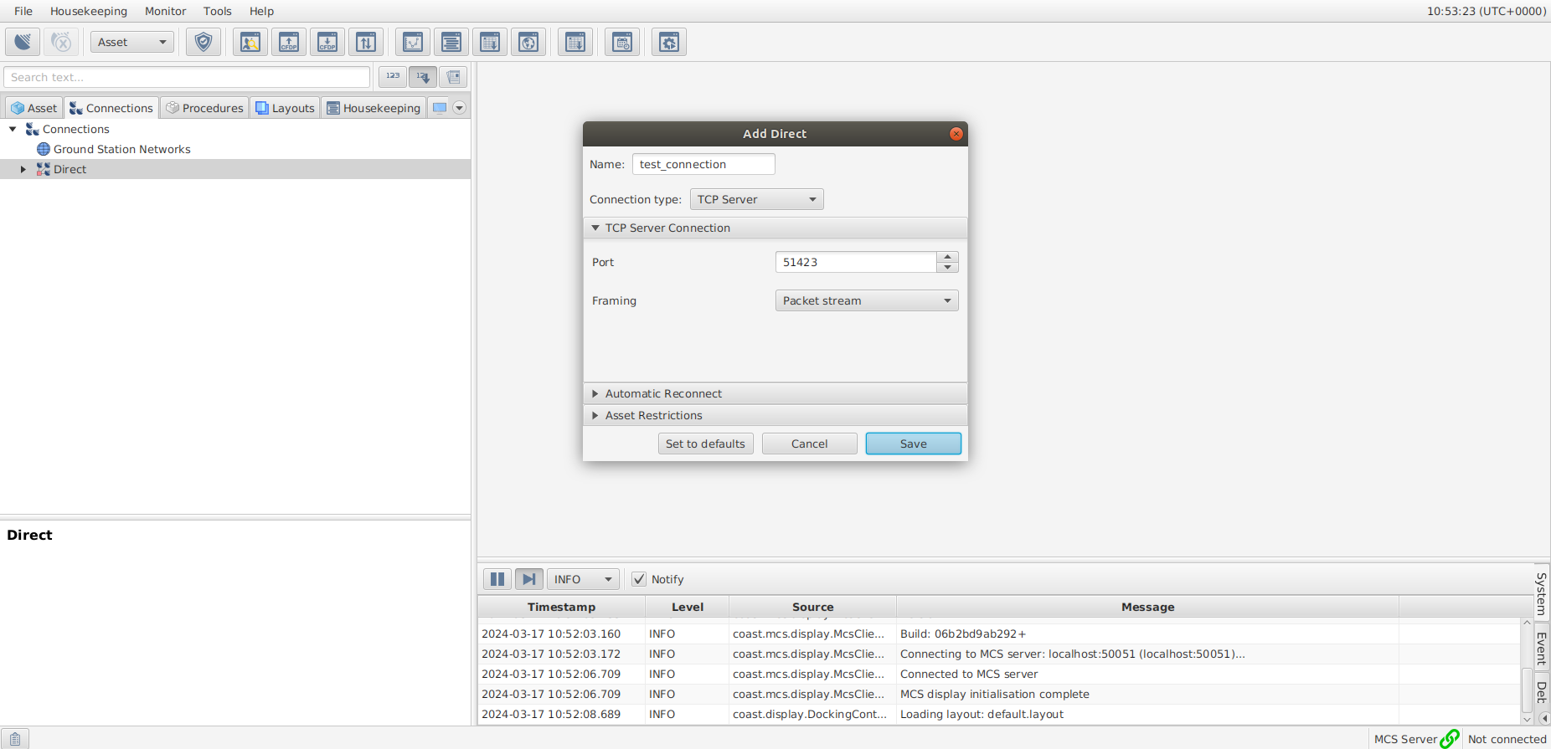
Task: Open the CFDP upload window icon
Action: (289, 42)
